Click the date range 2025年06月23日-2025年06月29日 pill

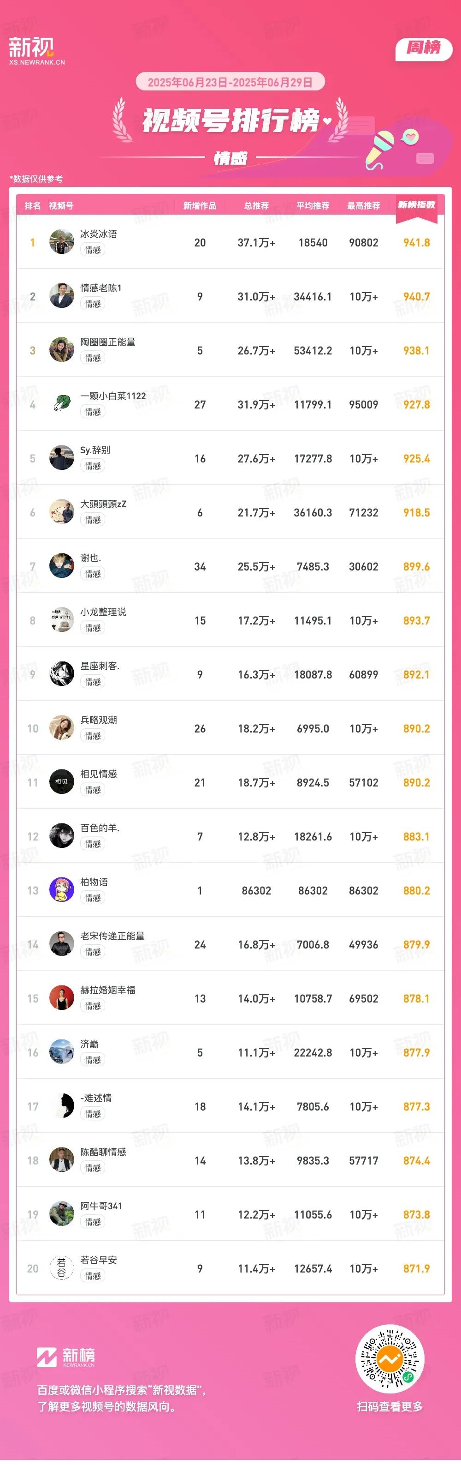230,83
